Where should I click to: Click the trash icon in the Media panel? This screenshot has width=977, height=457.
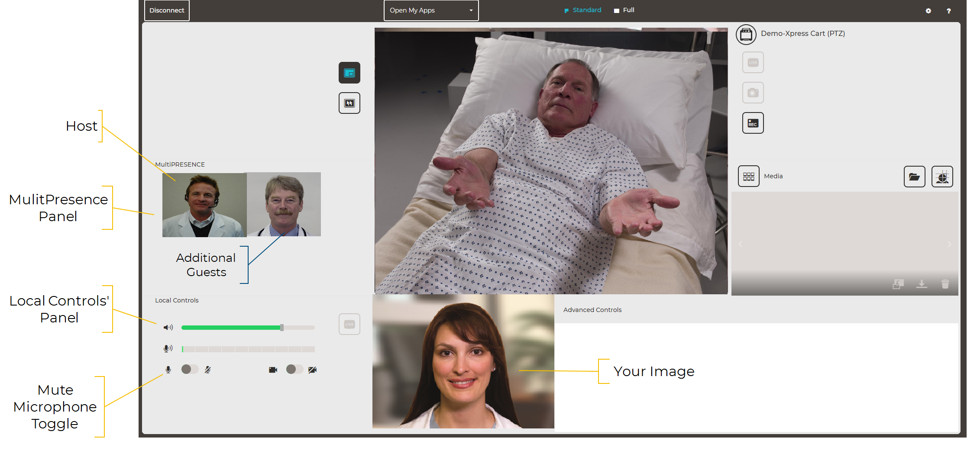(x=945, y=284)
